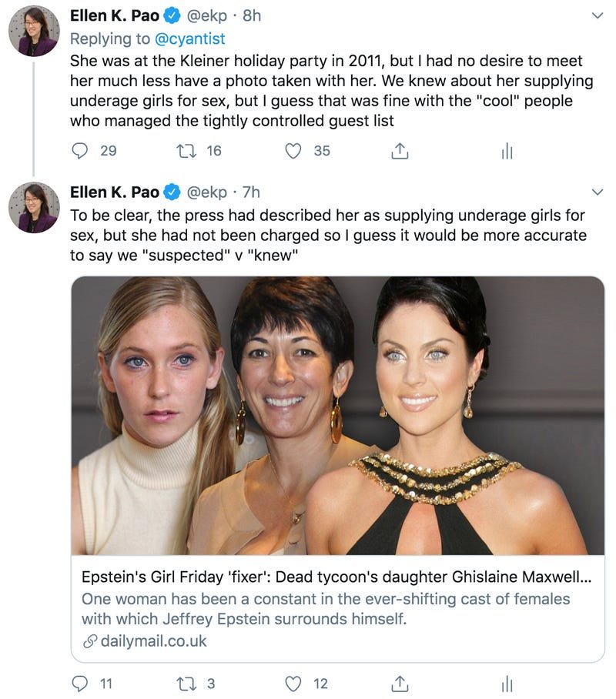
Task: Open the Daily Mail article preview image
Action: coord(338,416)
